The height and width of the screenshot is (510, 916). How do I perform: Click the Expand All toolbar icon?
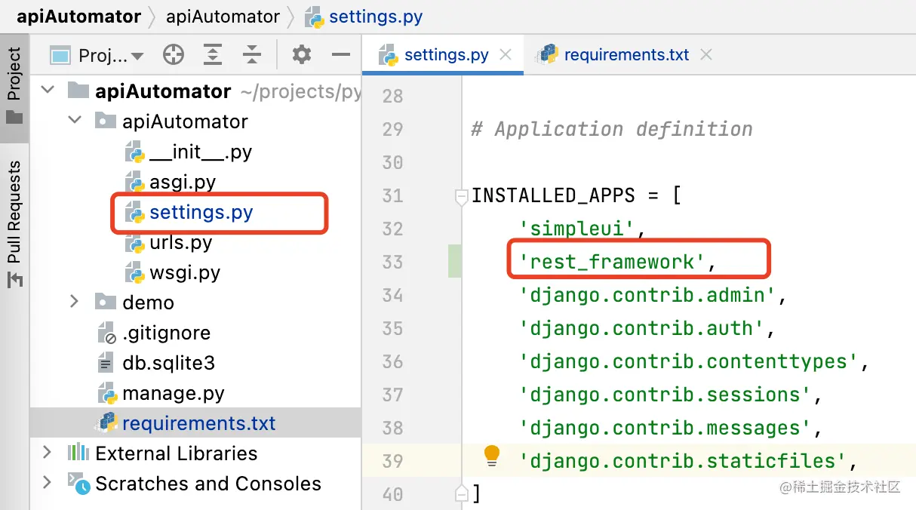pyautogui.click(x=213, y=55)
